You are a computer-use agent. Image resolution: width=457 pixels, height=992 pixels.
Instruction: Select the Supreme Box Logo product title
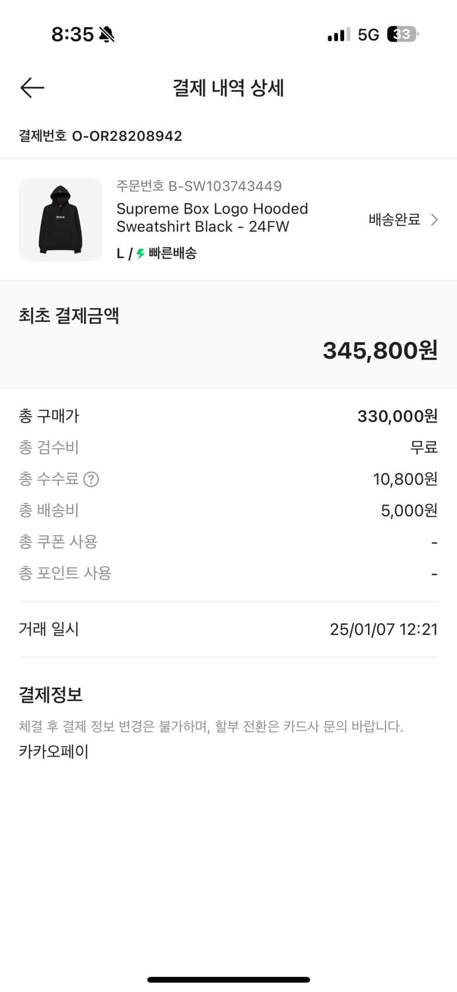coord(213,218)
